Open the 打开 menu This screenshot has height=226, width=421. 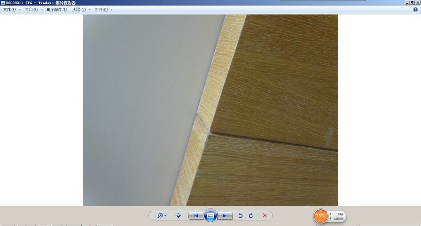[x=101, y=10]
